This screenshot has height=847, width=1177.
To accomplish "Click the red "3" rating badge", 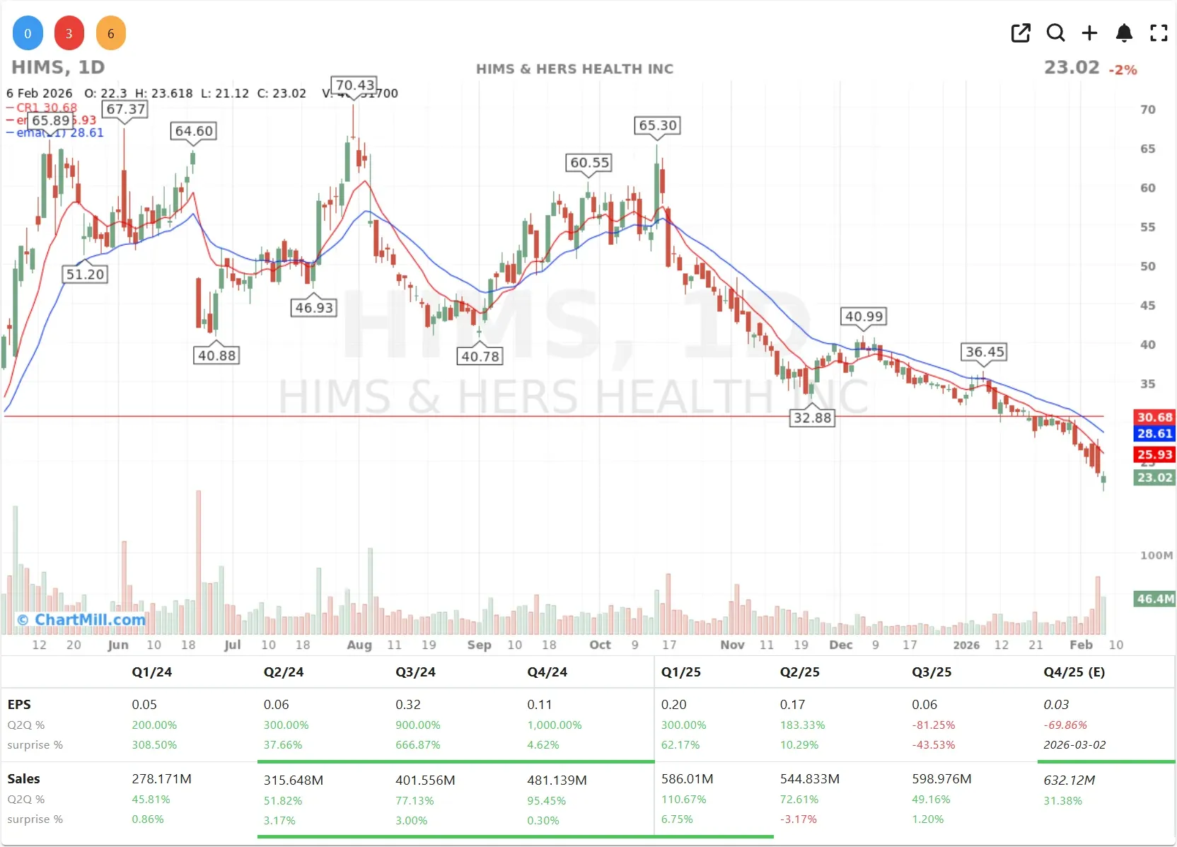I will pos(69,33).
